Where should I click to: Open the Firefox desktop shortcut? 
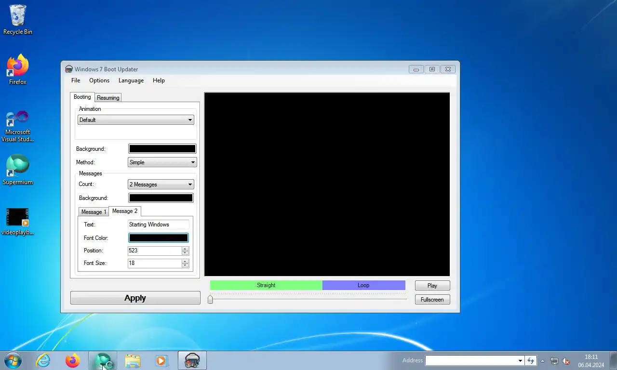[x=18, y=70]
